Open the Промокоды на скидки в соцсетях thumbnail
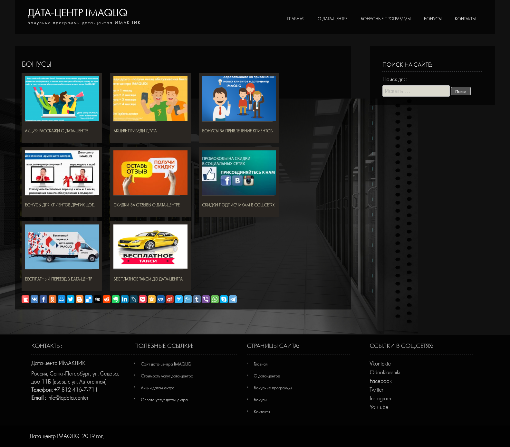The width and height of the screenshot is (510, 447). [x=239, y=173]
